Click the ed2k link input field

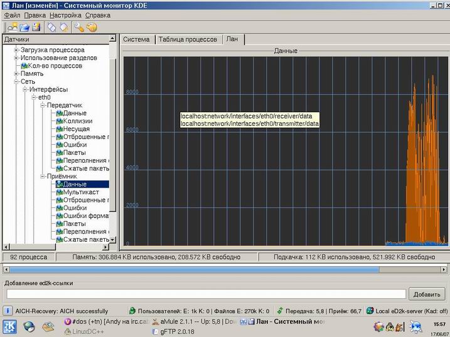tap(206, 294)
